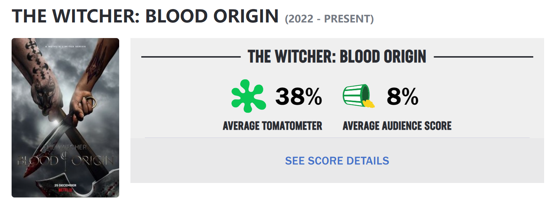Click the AVERAGE AUDIENCE SCORE label
The image size is (551, 204).
click(397, 126)
